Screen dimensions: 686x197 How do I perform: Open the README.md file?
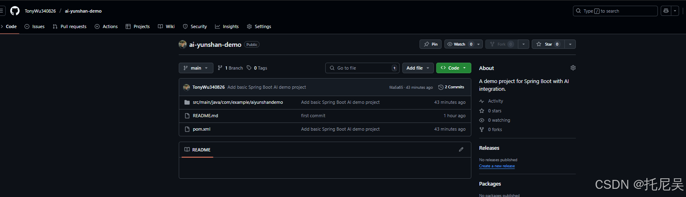pos(205,116)
